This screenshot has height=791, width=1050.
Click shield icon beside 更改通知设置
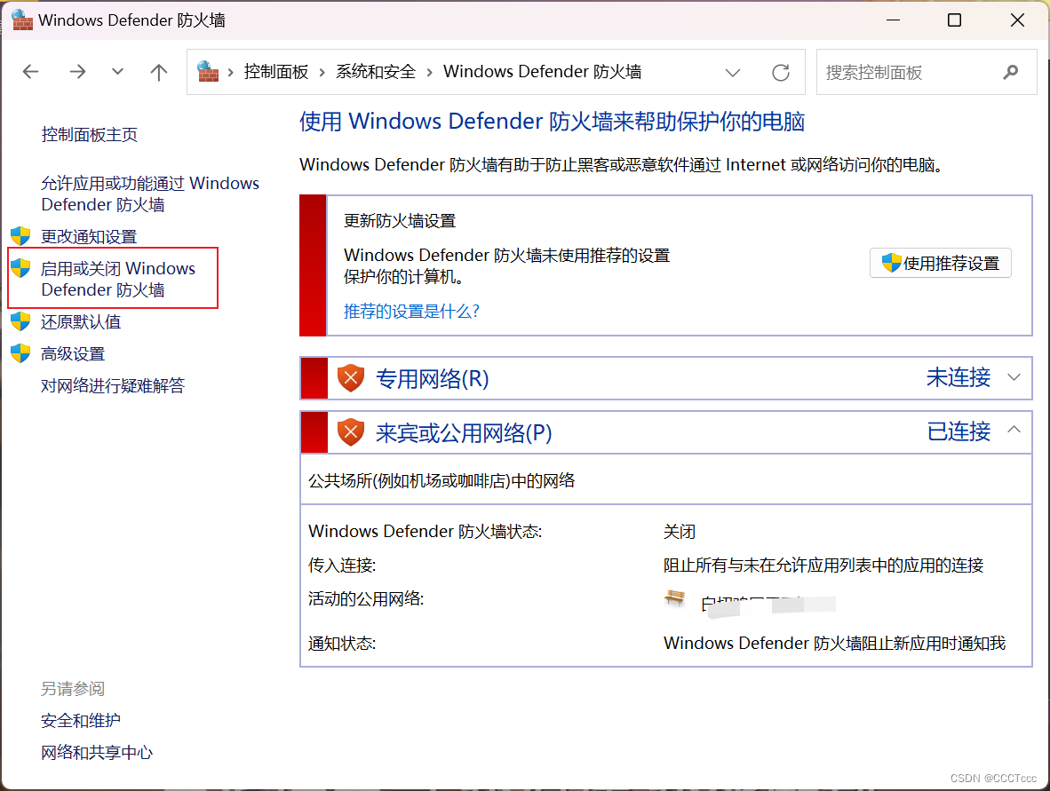20,235
